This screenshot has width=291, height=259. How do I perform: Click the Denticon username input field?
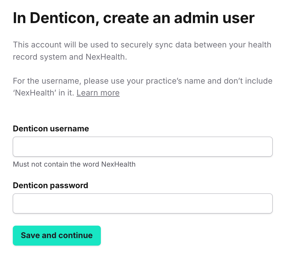click(x=142, y=147)
